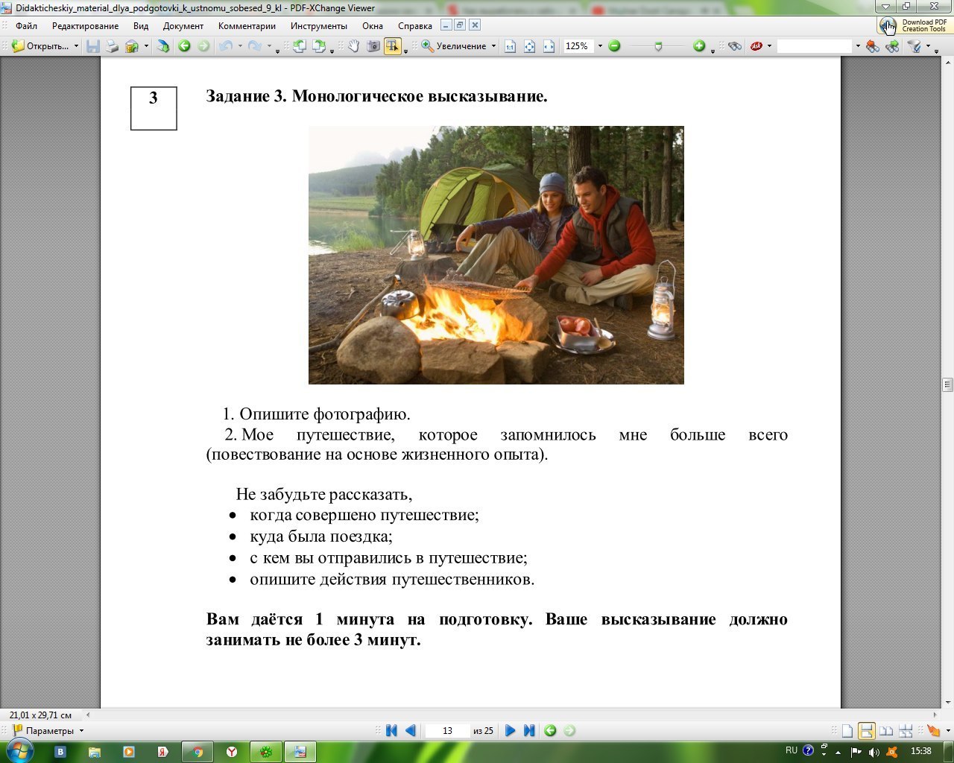
Task: Click the green zoom out minus button
Action: (x=614, y=46)
